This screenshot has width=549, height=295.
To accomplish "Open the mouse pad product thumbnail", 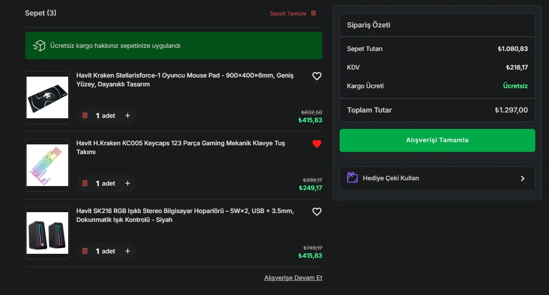I will 47,97.
